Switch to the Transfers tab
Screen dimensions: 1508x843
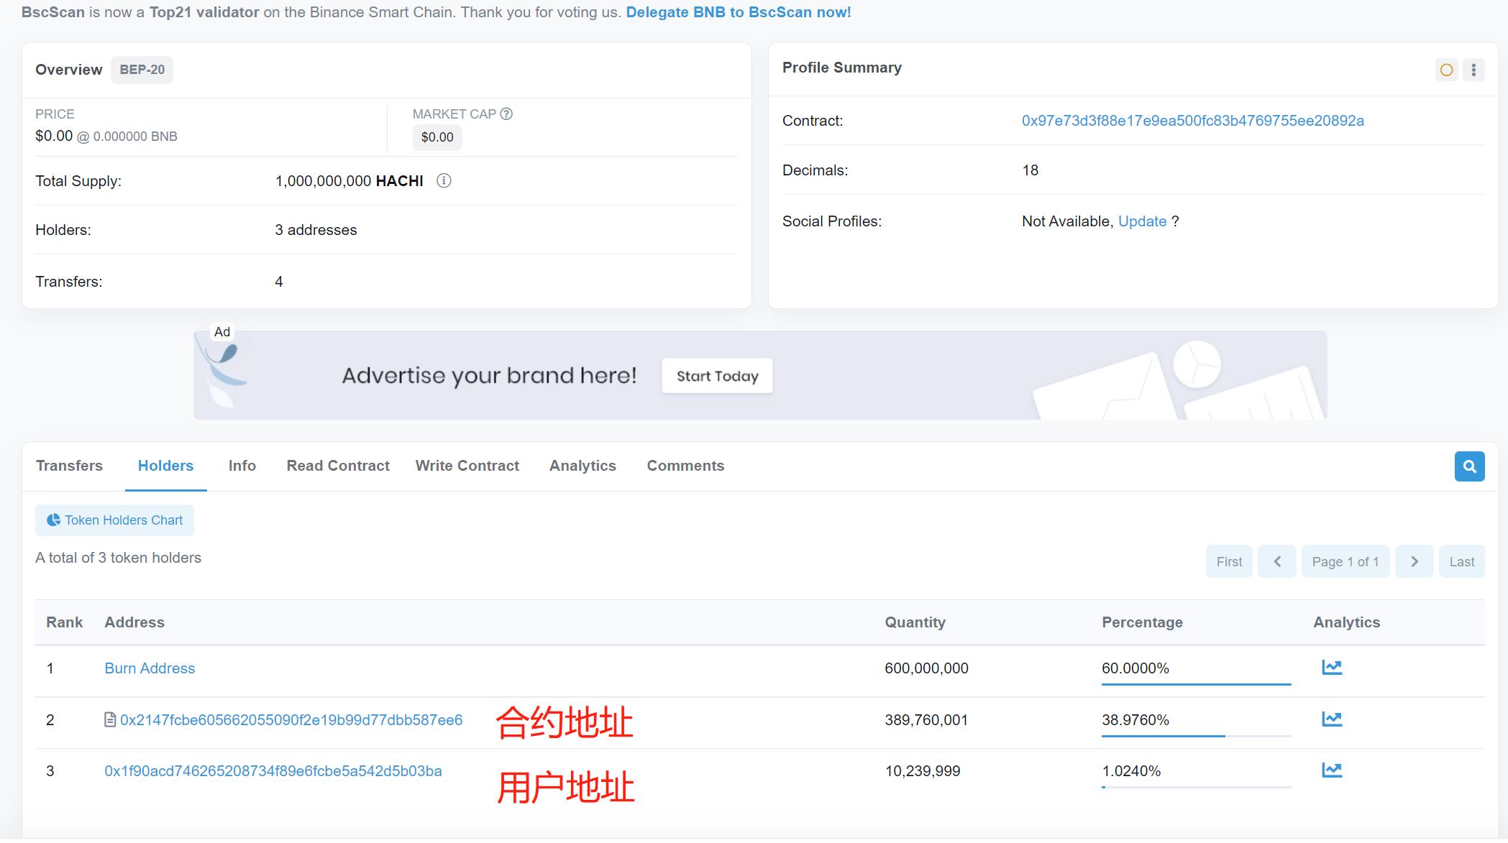point(69,466)
